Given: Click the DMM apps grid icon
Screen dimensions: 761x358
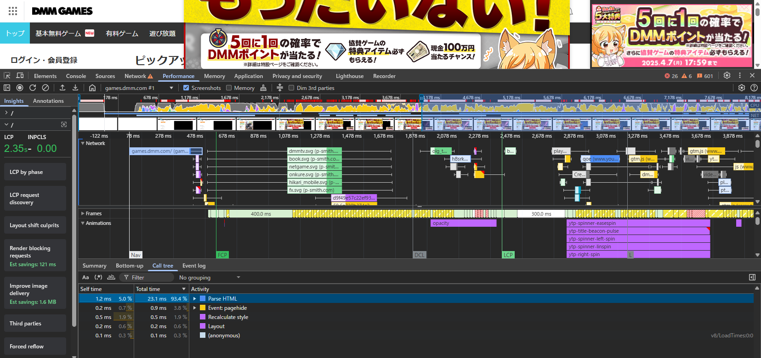Looking at the screenshot, I should pos(13,11).
